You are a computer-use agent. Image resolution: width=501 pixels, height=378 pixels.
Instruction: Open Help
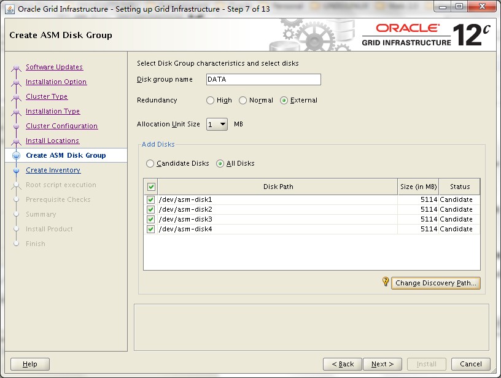pos(30,364)
